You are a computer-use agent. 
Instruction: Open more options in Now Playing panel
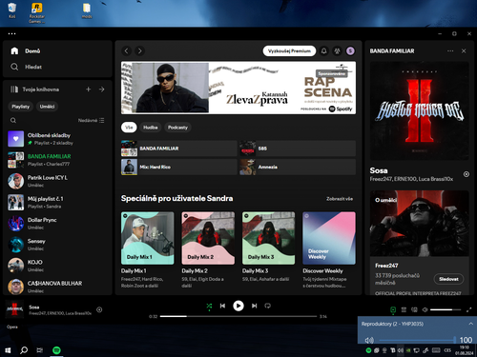450,50
